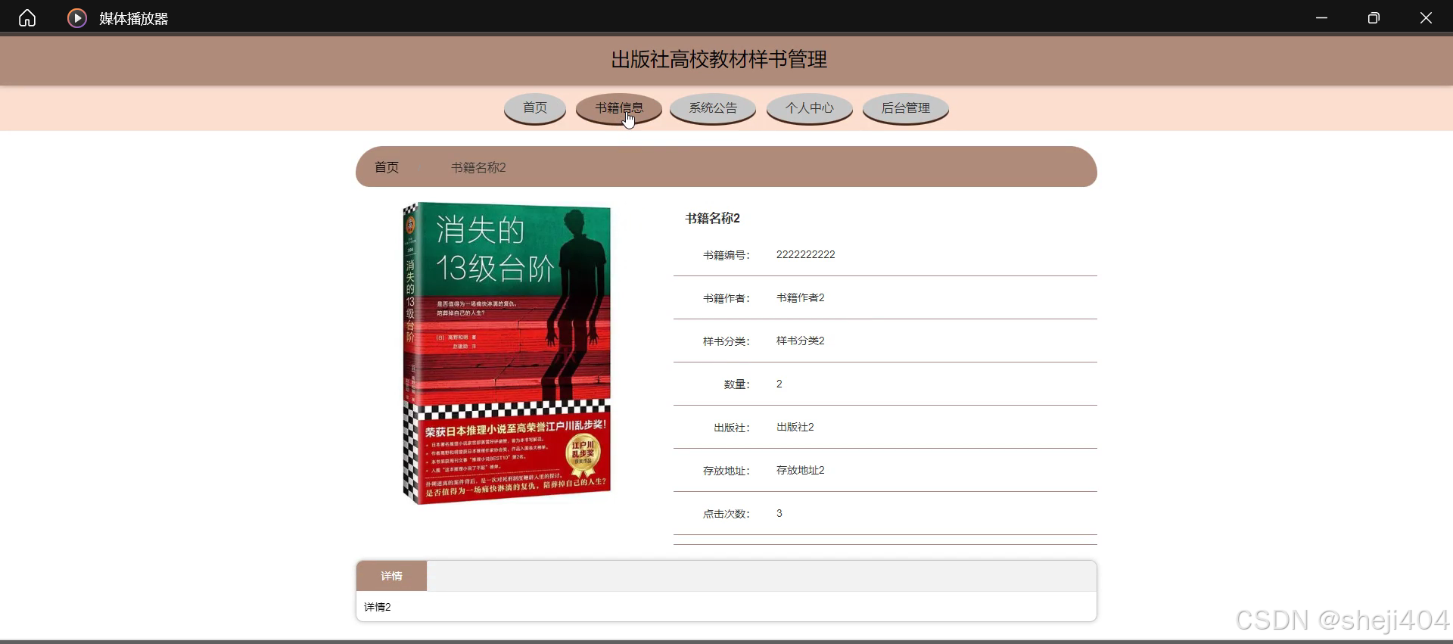Click the author value 书籍作者2

click(x=801, y=298)
